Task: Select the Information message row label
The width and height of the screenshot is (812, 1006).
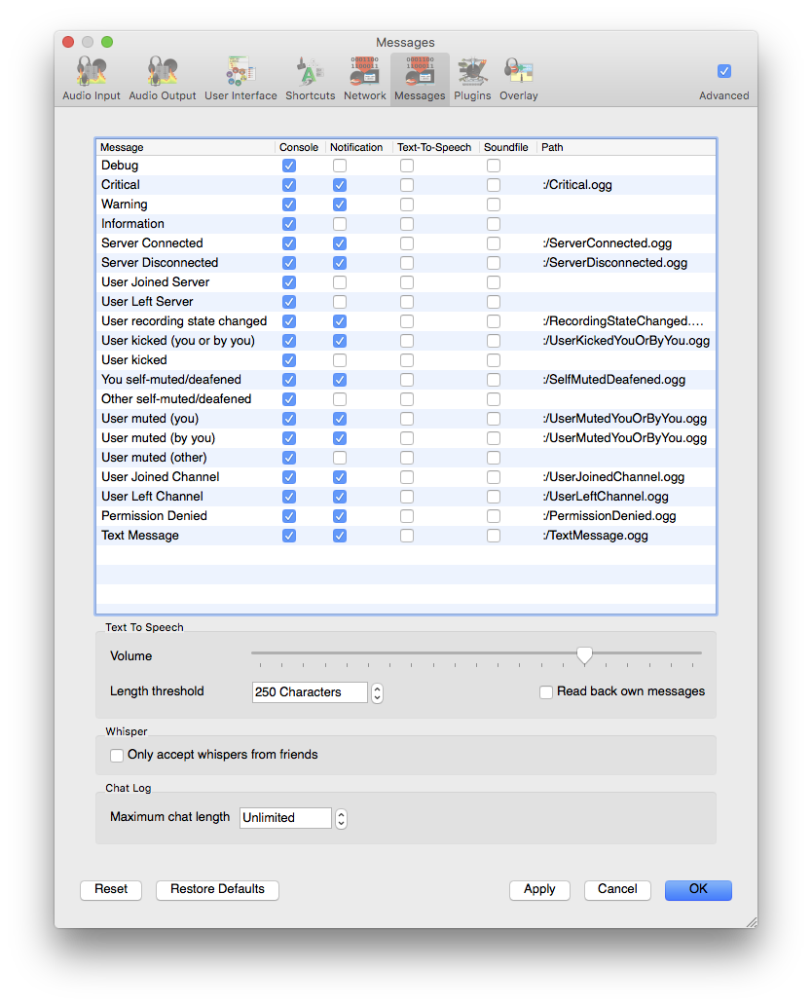Action: point(132,224)
